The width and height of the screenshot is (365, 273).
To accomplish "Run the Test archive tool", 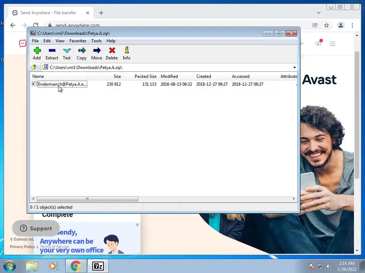I will 67,53.
